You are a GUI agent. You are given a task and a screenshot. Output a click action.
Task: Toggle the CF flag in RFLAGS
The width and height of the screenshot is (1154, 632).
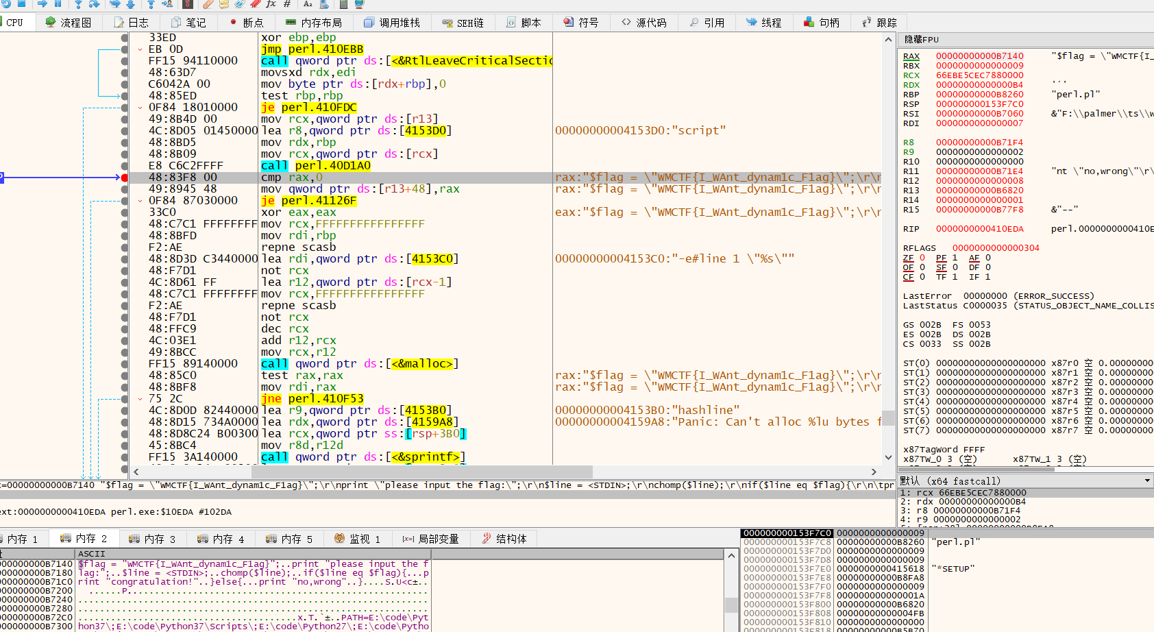pyautogui.click(x=908, y=277)
